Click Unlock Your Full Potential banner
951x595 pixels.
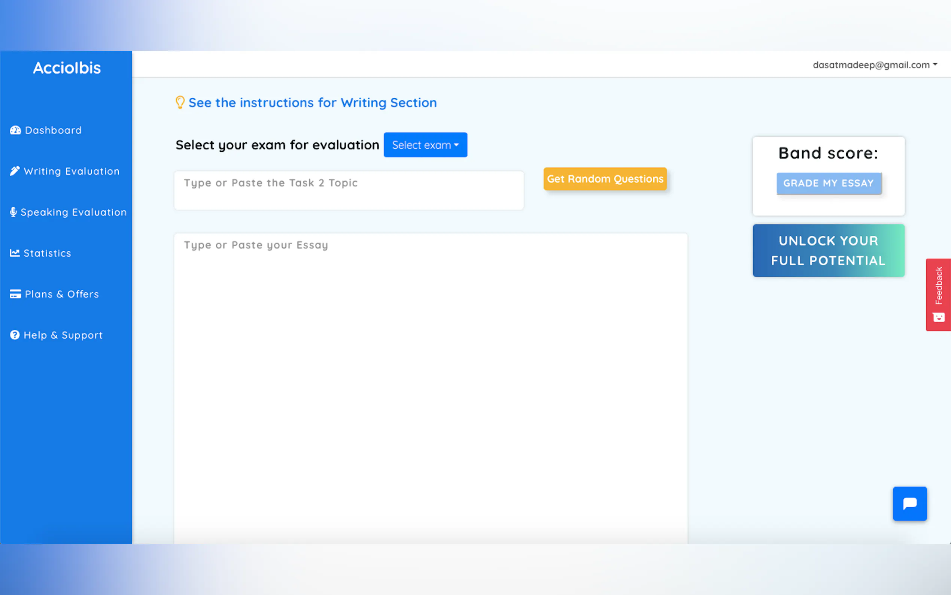(x=828, y=251)
